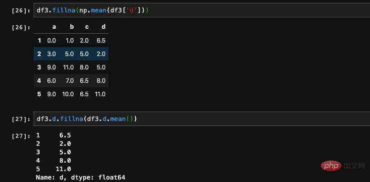Click column header d in the table
Viewport: 370px width, 182px height.
pos(104,27)
